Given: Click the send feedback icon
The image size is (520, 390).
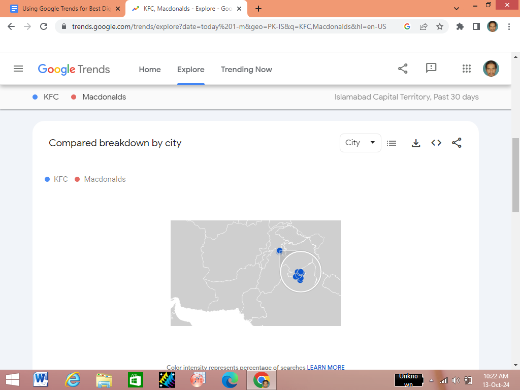Looking at the screenshot, I should click(x=431, y=69).
